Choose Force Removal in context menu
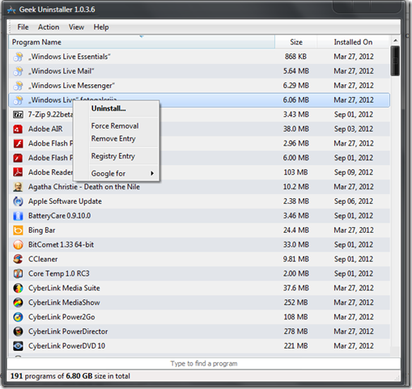The image size is (412, 389). (115, 126)
